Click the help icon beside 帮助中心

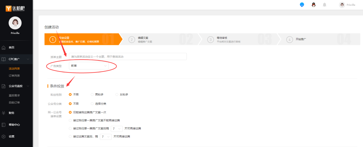(x=3, y=125)
